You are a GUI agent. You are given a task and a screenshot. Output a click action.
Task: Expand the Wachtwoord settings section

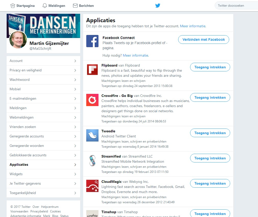click(19, 80)
